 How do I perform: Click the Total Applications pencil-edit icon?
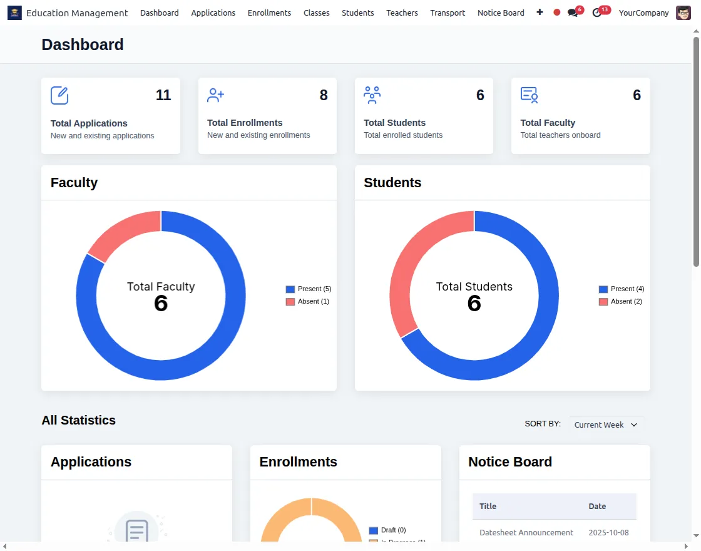coord(59,95)
